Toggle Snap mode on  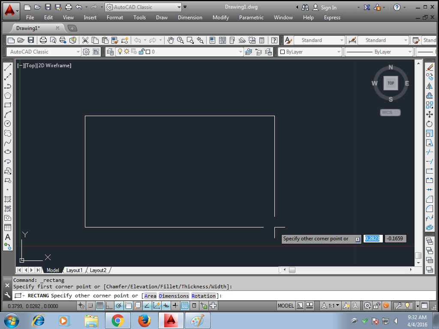(x=90, y=305)
